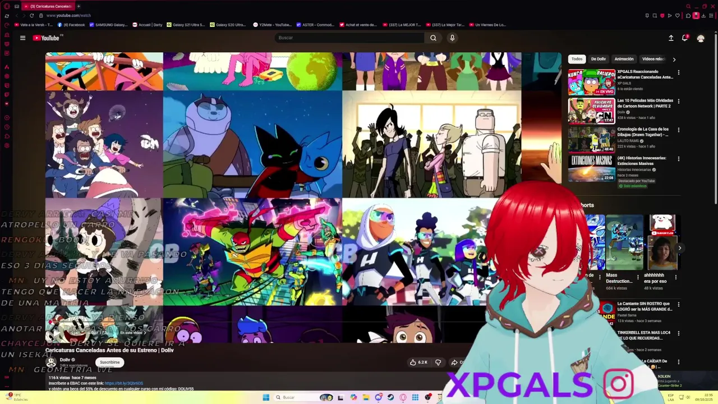Like the video with thumbs-up 6.2 K
The height and width of the screenshot is (404, 718).
point(418,362)
